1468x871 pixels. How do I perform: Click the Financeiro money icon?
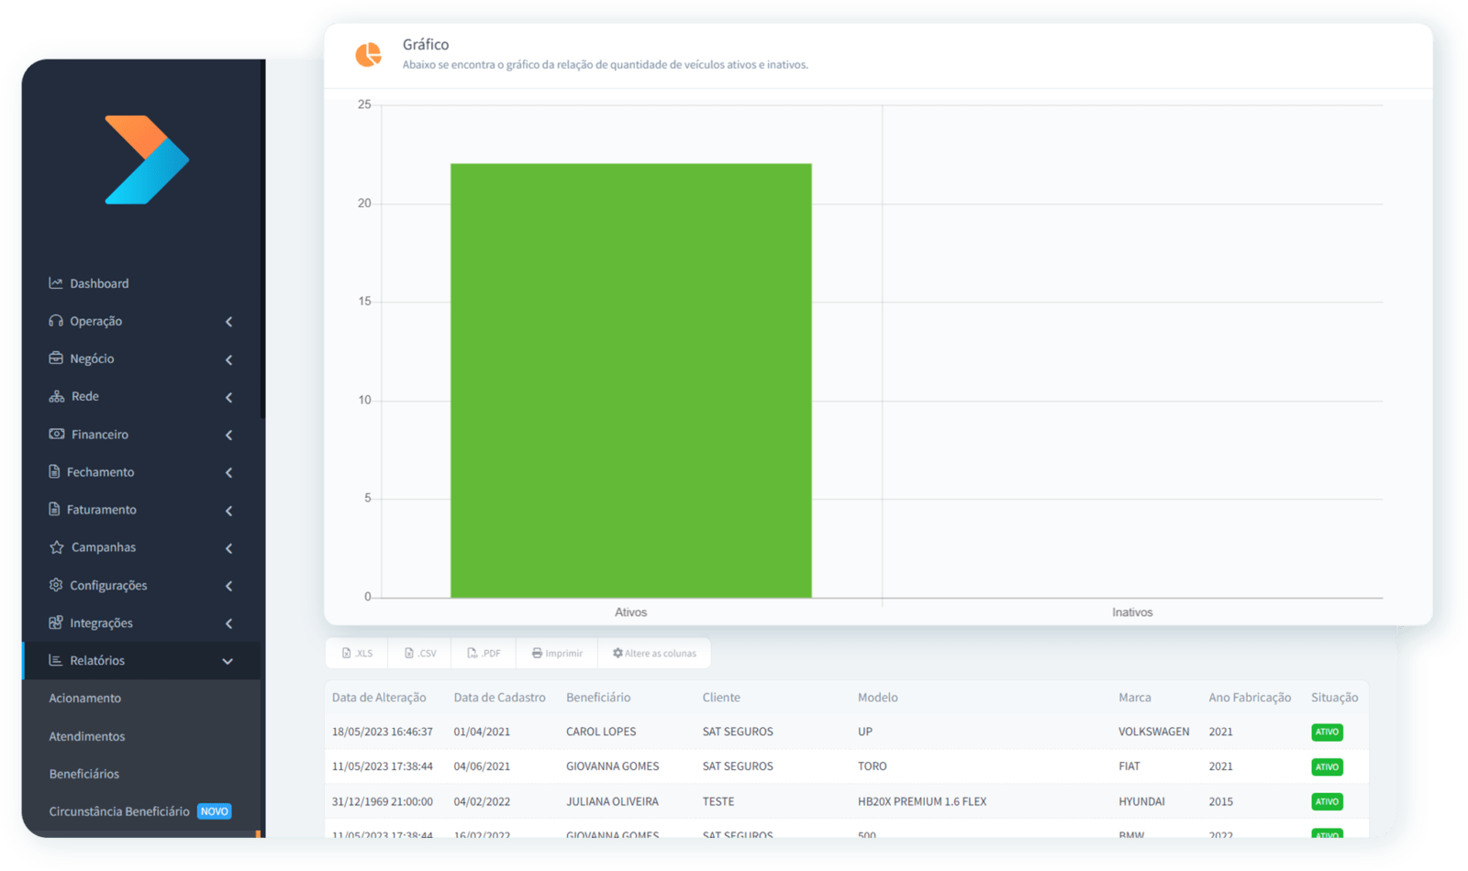pos(57,434)
